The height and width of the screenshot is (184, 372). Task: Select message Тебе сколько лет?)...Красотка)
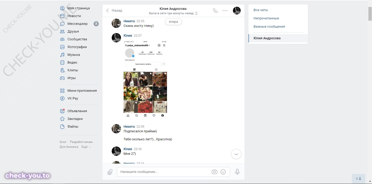[x=148, y=139]
